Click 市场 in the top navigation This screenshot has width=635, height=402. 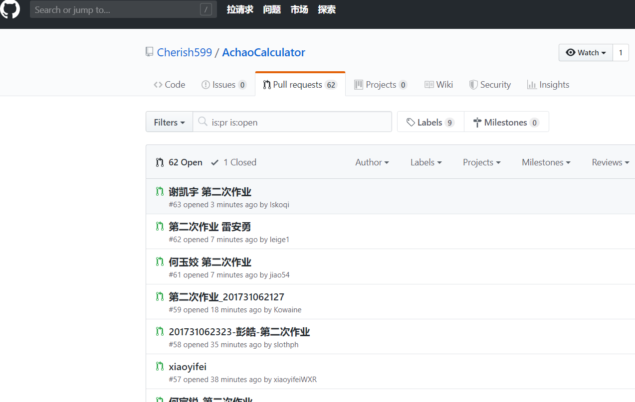pyautogui.click(x=299, y=9)
